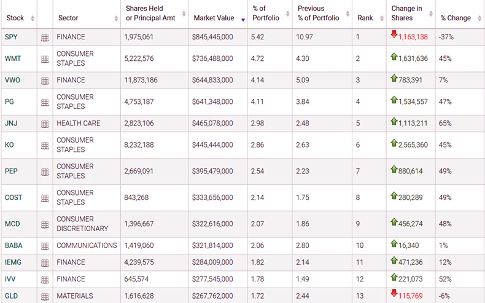Open the grid icon in IEMG row
Viewport: 485px width, 303px height.
click(45, 263)
